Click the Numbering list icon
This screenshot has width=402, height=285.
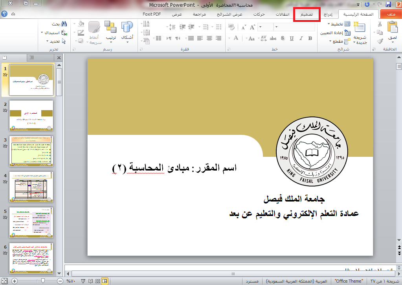206,27
